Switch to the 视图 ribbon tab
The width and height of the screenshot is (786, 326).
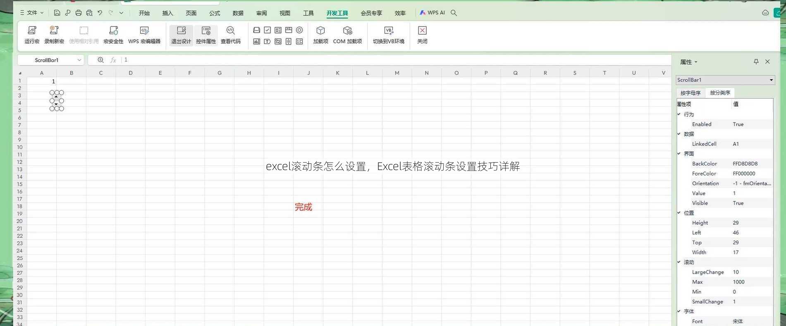[x=285, y=13]
